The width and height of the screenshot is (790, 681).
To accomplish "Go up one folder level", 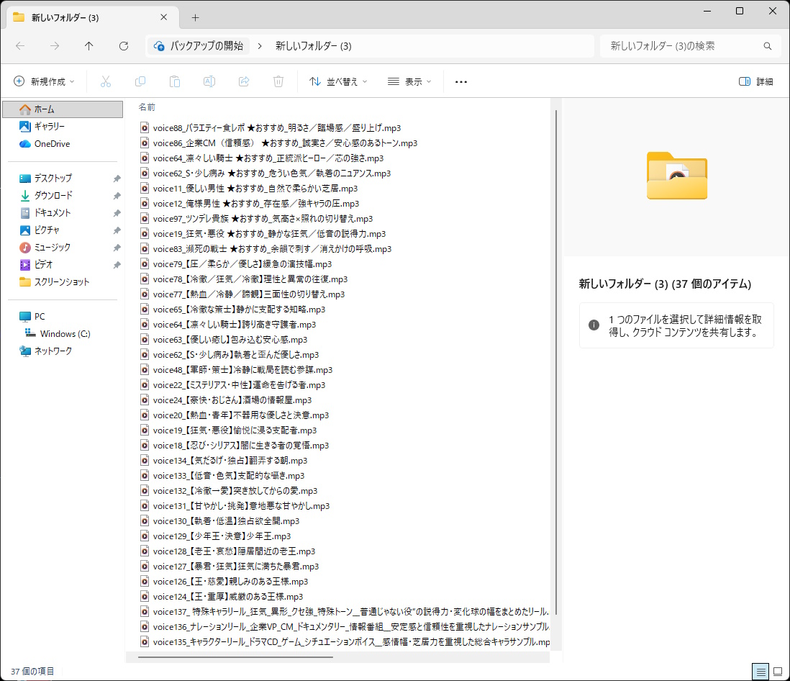I will pyautogui.click(x=89, y=46).
